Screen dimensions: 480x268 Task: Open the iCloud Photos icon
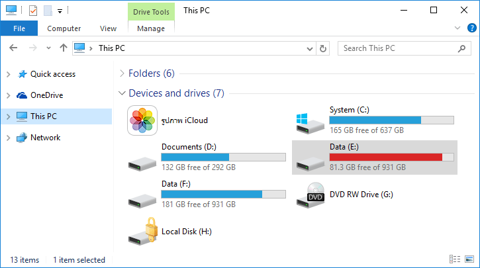142,120
